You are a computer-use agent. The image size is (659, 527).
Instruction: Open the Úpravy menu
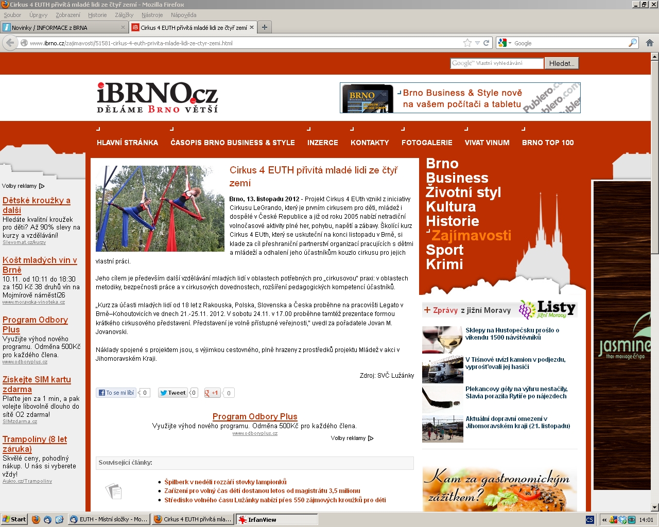click(39, 15)
